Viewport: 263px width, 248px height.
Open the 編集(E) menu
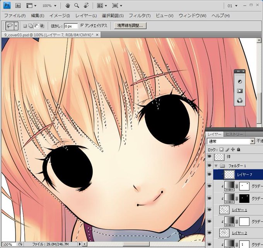pyautogui.click(x=38, y=15)
